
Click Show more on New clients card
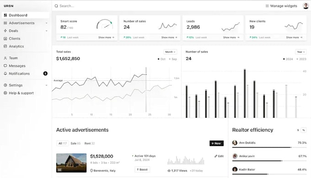pyautogui.click(x=294, y=37)
